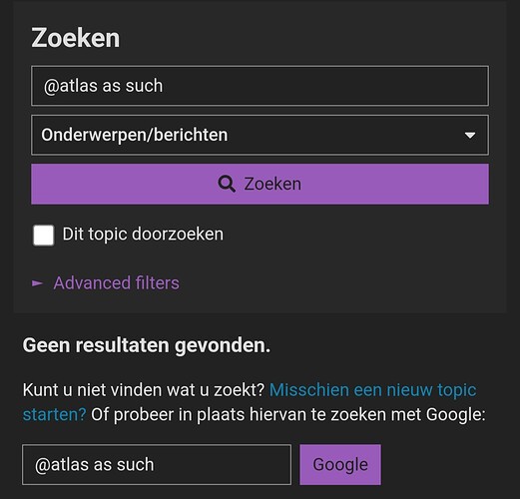Viewport: 520px width, 499px height.
Task: Toggle search scope via 'Dit topic doorzoeken' label
Action: pos(143,235)
